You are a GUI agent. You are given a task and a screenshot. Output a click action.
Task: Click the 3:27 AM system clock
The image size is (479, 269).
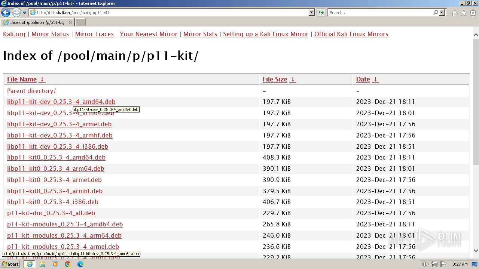(460, 264)
